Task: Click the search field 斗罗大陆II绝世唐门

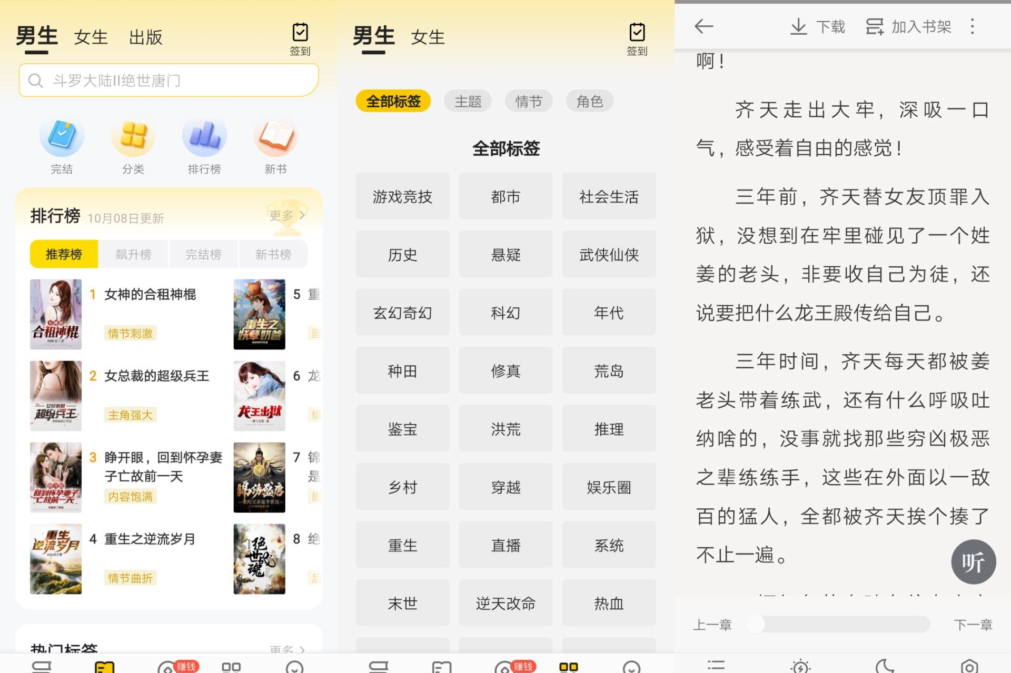Action: coord(168,81)
